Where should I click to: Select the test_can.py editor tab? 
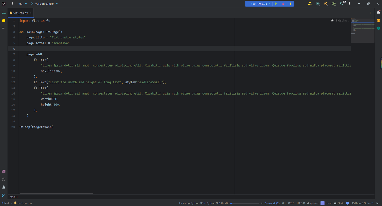tap(20, 13)
